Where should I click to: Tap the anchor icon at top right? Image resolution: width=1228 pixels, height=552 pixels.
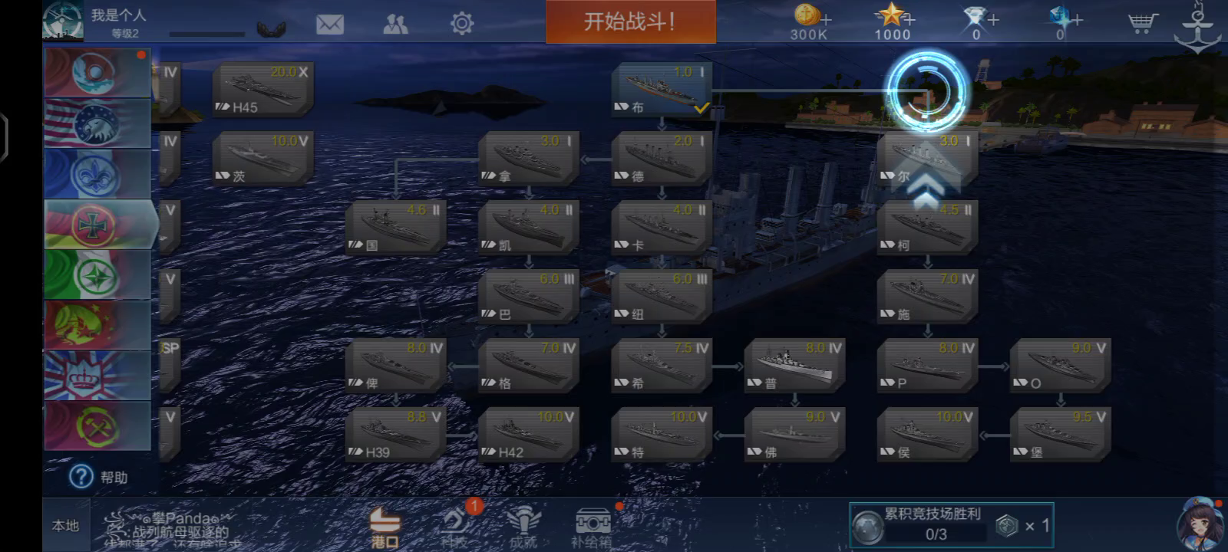tap(1197, 28)
